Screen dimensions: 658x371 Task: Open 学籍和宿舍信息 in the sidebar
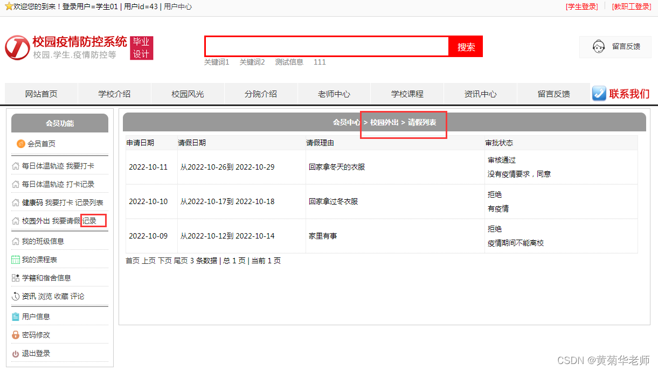pyautogui.click(x=46, y=278)
